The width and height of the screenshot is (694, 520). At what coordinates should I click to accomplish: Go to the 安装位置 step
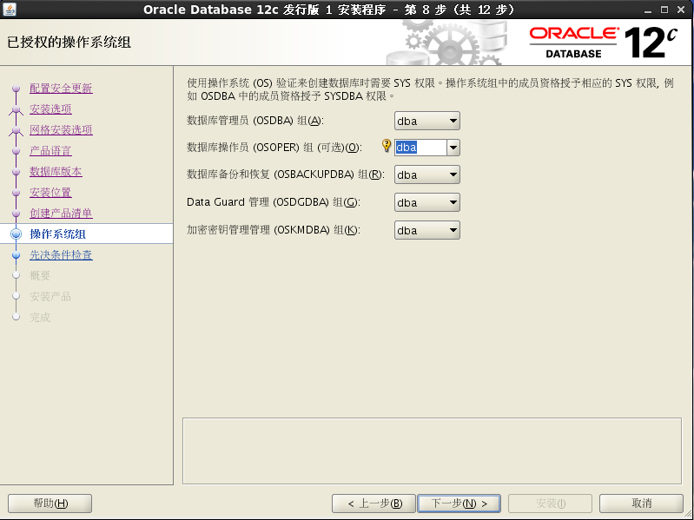(x=50, y=193)
